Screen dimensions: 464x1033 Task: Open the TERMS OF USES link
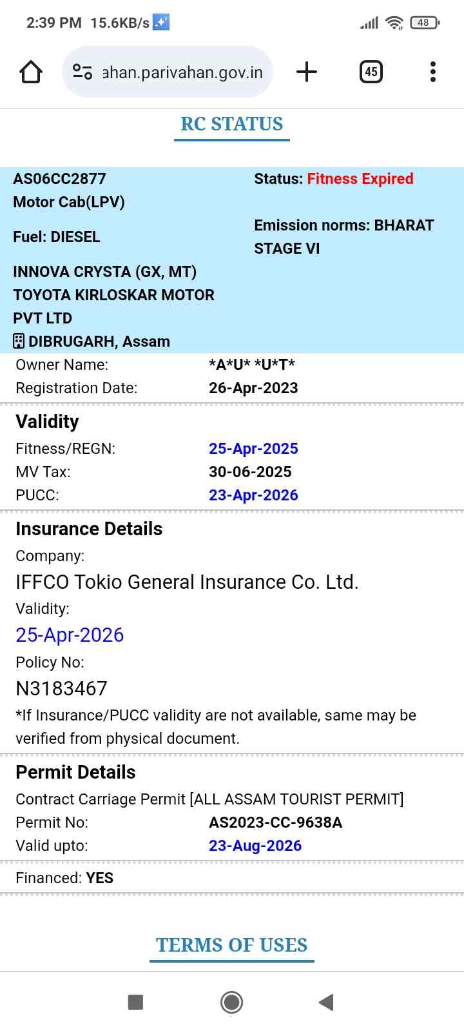pyautogui.click(x=232, y=945)
